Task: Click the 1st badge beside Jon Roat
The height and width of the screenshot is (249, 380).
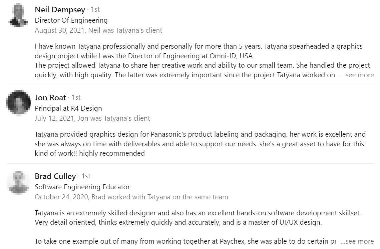Action: [76, 97]
